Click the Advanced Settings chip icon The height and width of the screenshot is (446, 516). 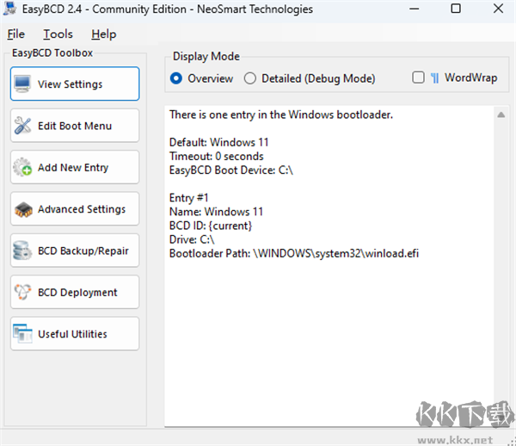pos(23,209)
